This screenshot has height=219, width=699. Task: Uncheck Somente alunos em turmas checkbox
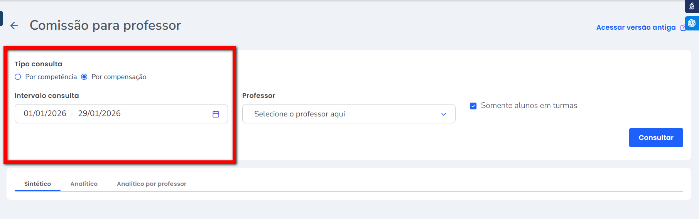[x=473, y=106]
